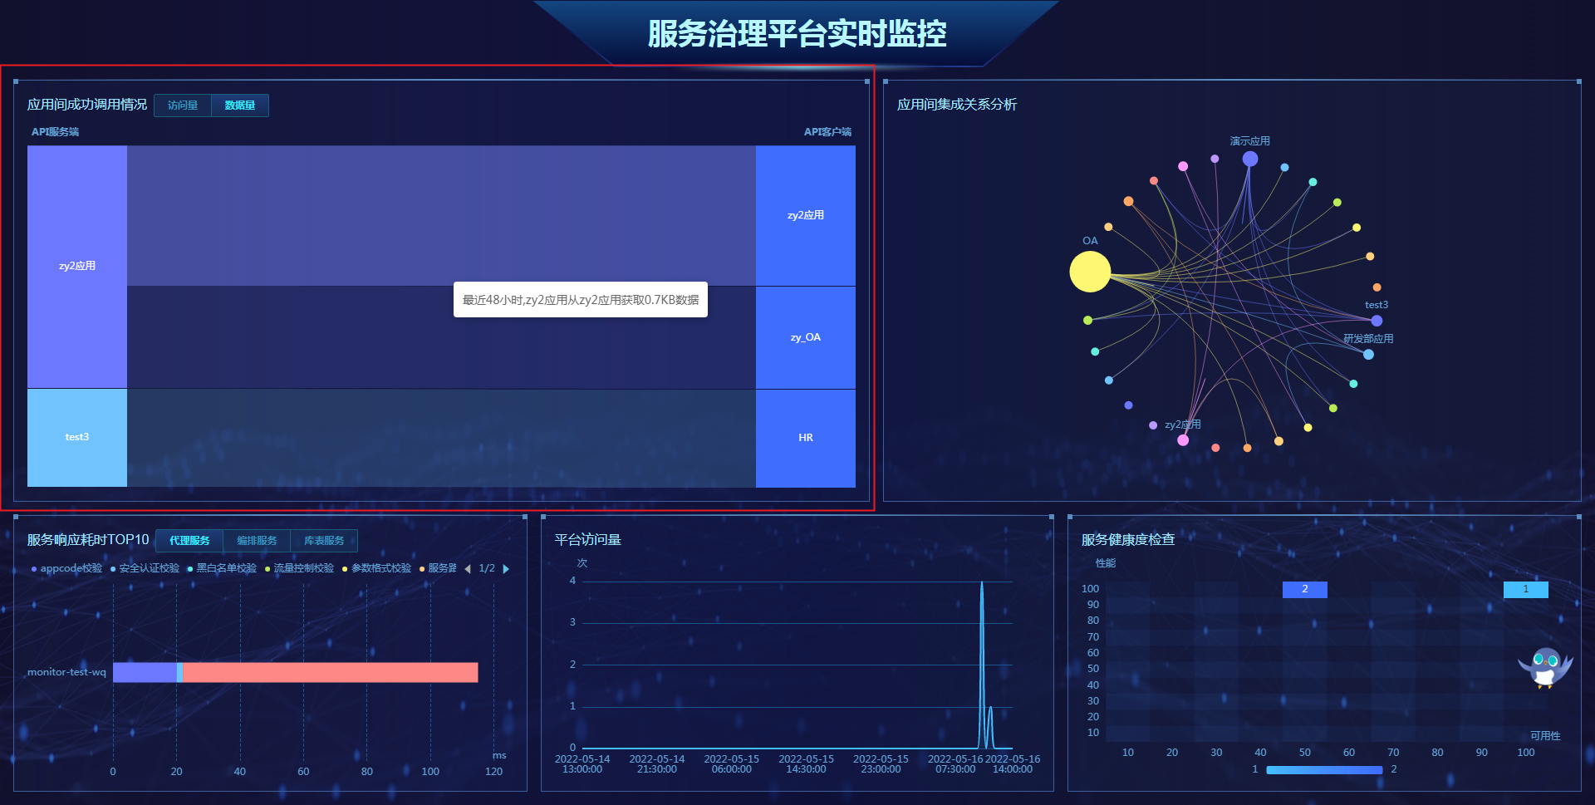This screenshot has height=805, width=1595.
Task: Click the 演示应用 node in relation graph
Action: point(1249,157)
